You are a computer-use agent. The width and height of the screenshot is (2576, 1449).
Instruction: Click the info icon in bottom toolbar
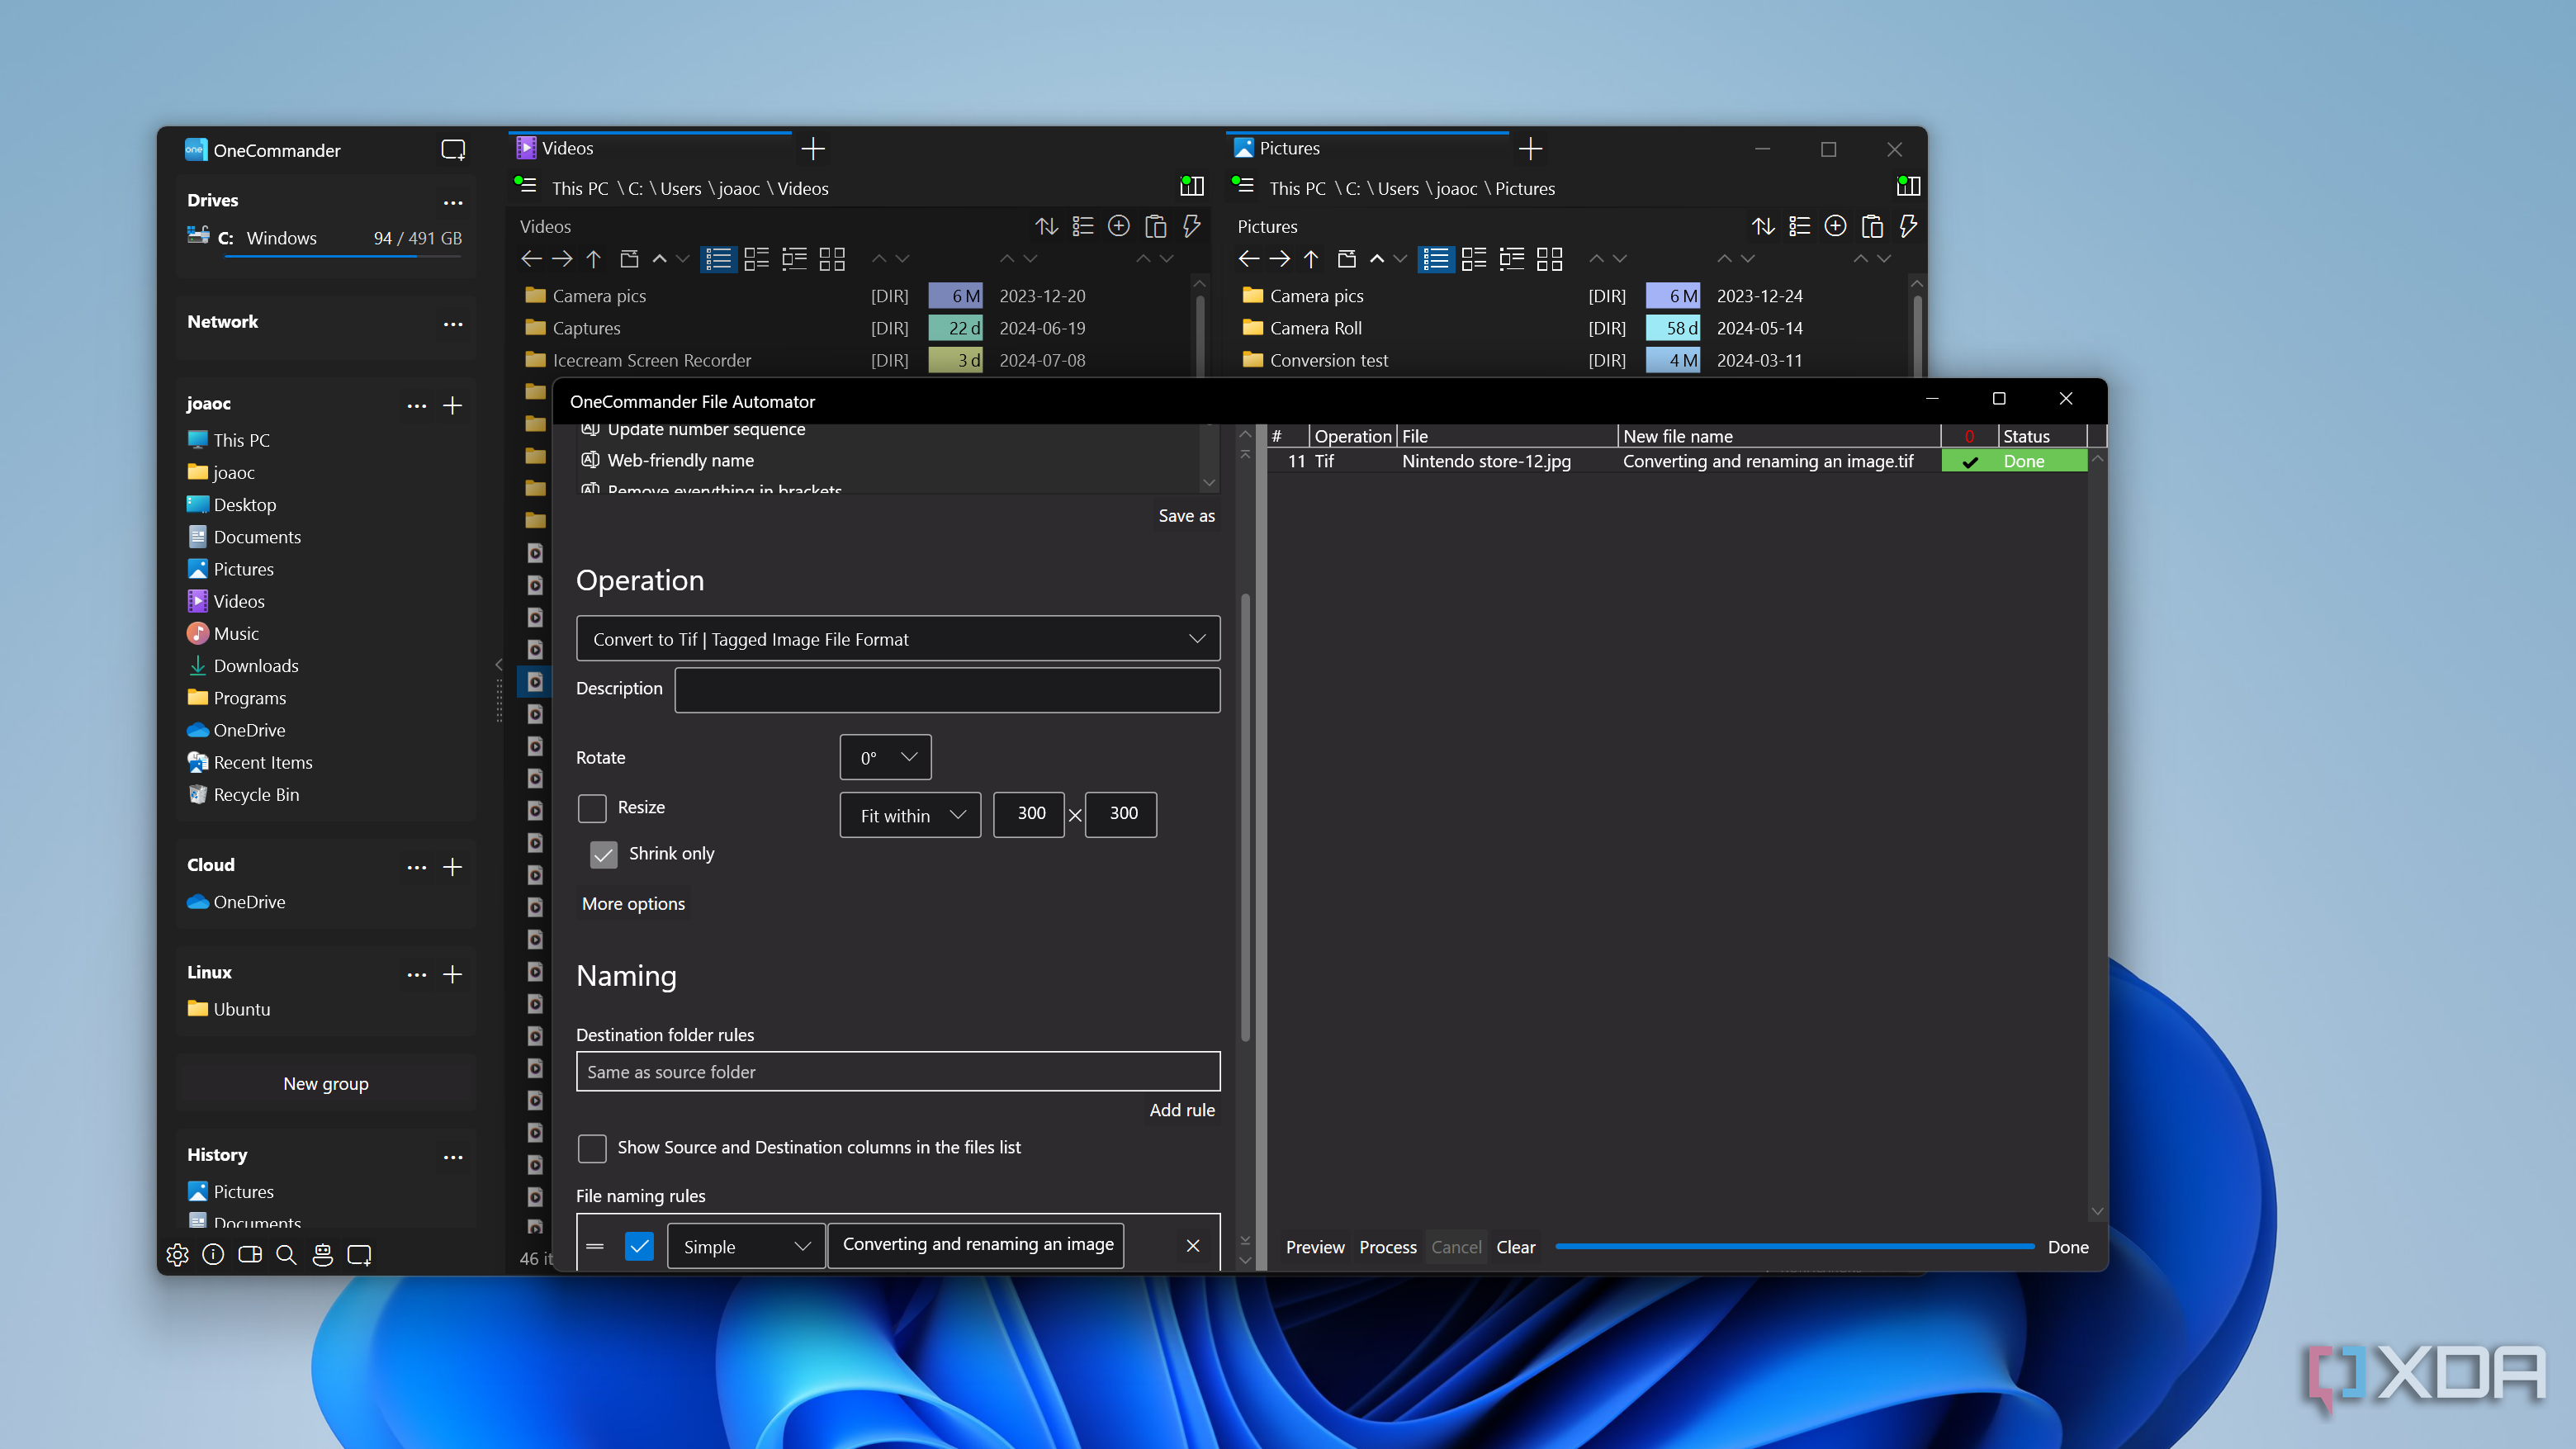click(213, 1255)
